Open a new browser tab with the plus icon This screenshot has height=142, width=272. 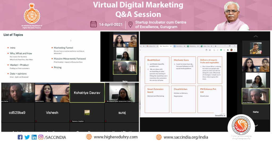(215, 46)
